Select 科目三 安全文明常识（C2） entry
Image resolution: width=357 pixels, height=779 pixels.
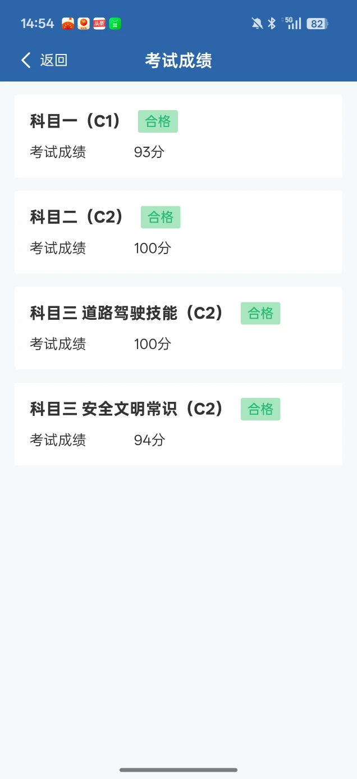coord(178,424)
